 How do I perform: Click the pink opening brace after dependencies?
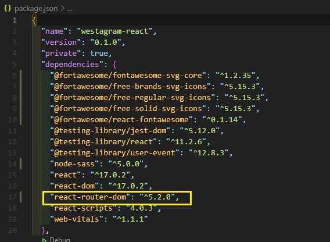click(x=114, y=65)
